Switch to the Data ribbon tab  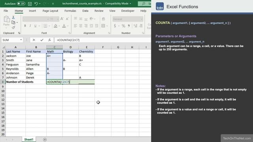point(85,11)
